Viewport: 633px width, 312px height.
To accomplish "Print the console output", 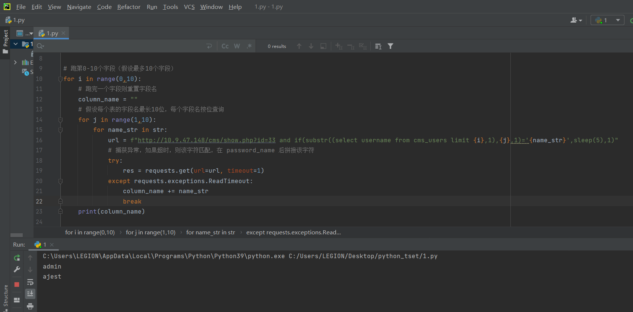I will coord(30,306).
